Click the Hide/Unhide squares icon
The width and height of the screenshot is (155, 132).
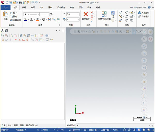click(104, 14)
